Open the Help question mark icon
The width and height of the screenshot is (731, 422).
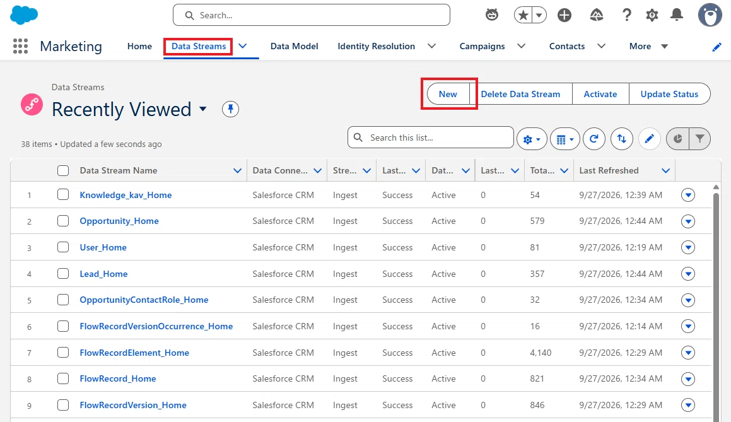[x=627, y=15]
